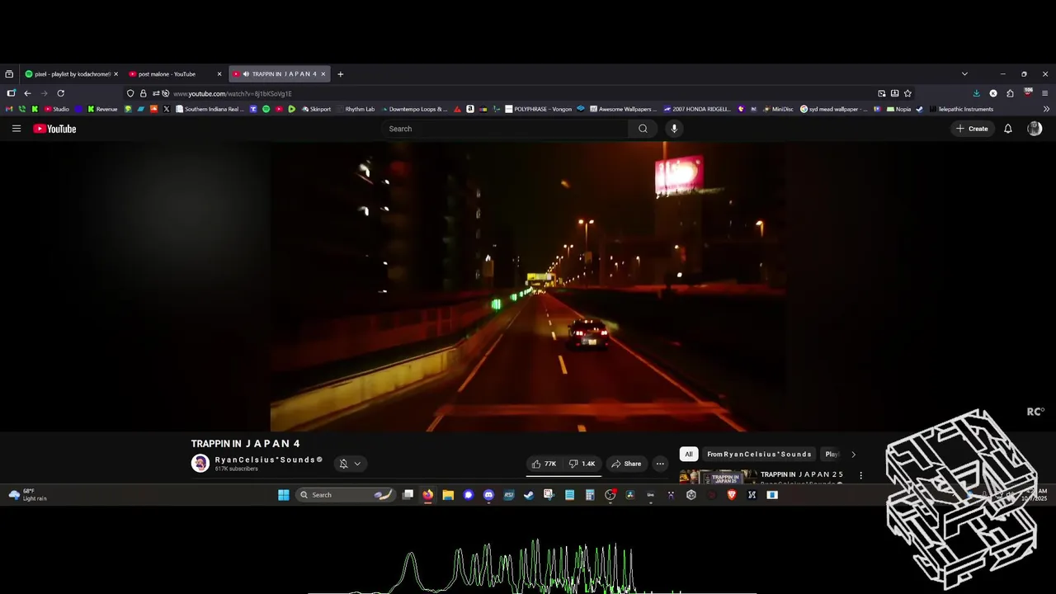The height and width of the screenshot is (594, 1056).
Task: Open the YouTube guide hamburger menu
Action: pyautogui.click(x=16, y=129)
